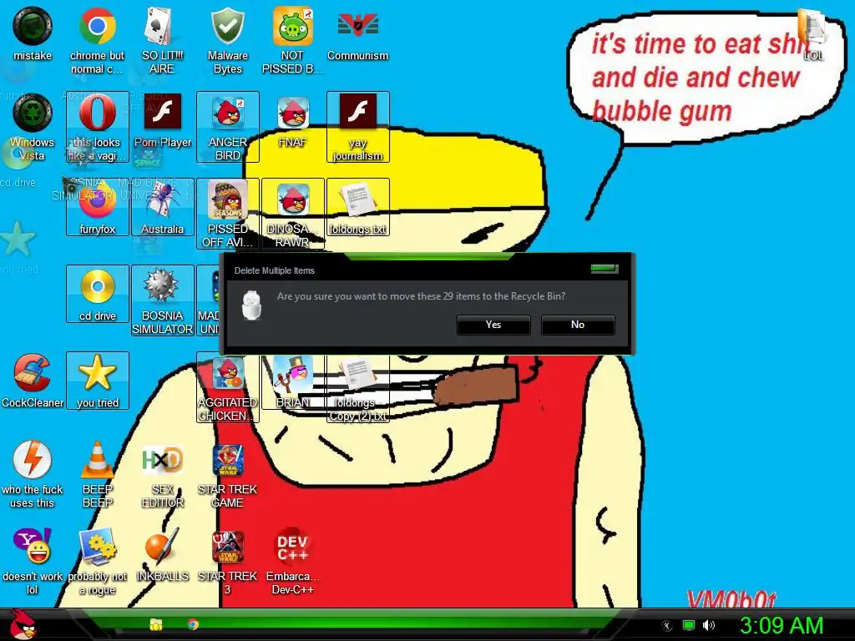Click the tray volume speaker icon
The width and height of the screenshot is (855, 641).
click(709, 625)
